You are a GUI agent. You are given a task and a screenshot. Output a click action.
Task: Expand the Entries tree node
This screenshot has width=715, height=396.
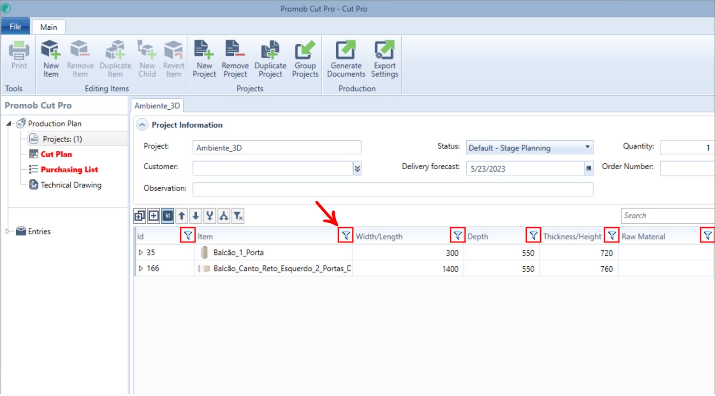[8, 232]
